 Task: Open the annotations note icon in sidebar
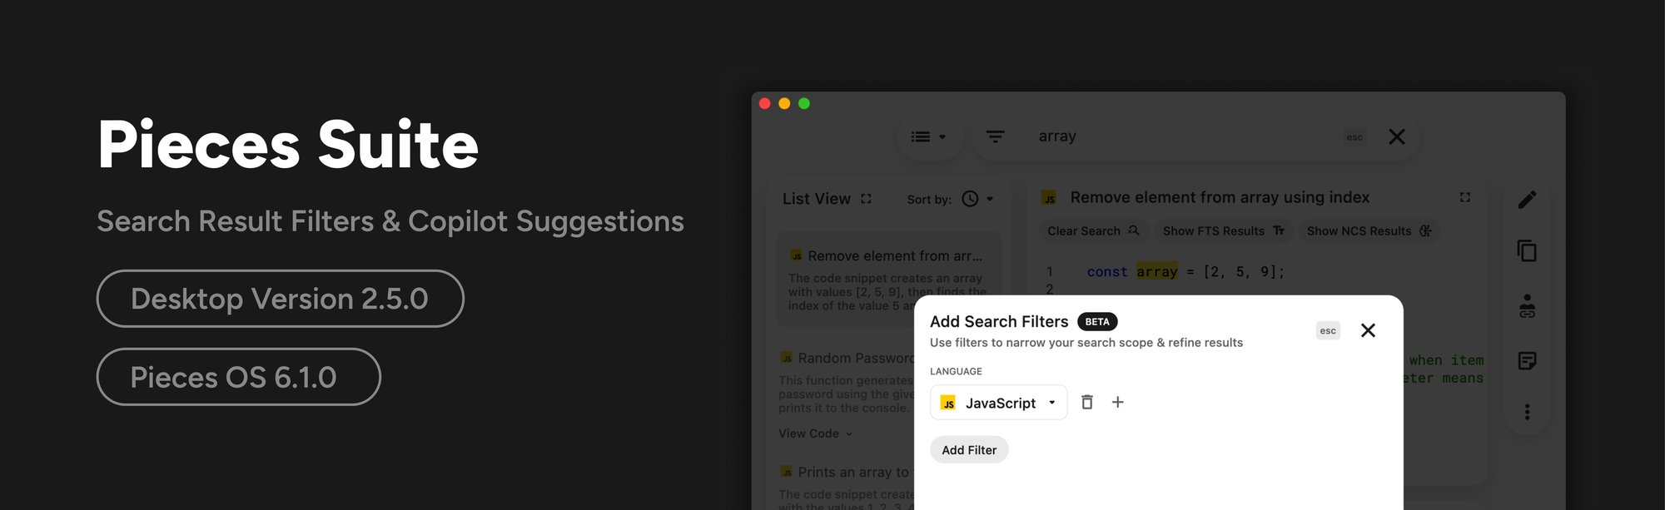(x=1527, y=360)
